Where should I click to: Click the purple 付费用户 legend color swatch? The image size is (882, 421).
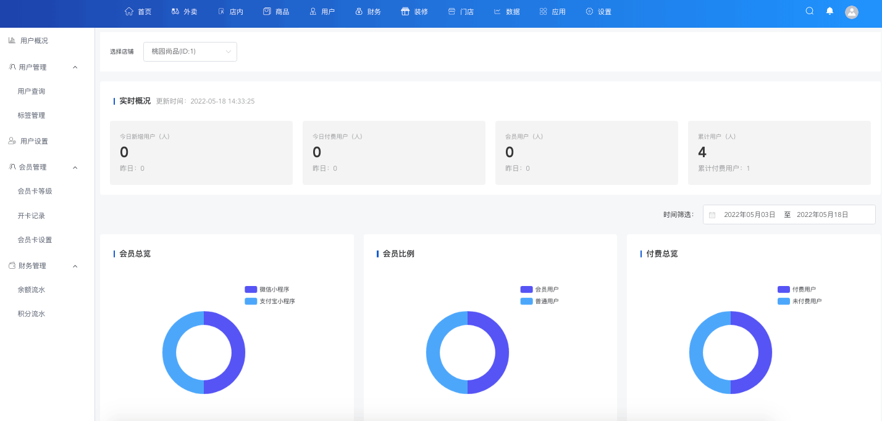tap(783, 289)
